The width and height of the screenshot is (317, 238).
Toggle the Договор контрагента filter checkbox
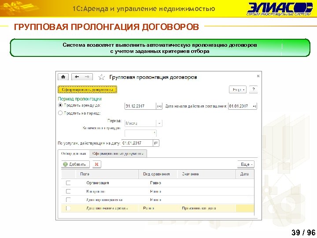(68, 200)
